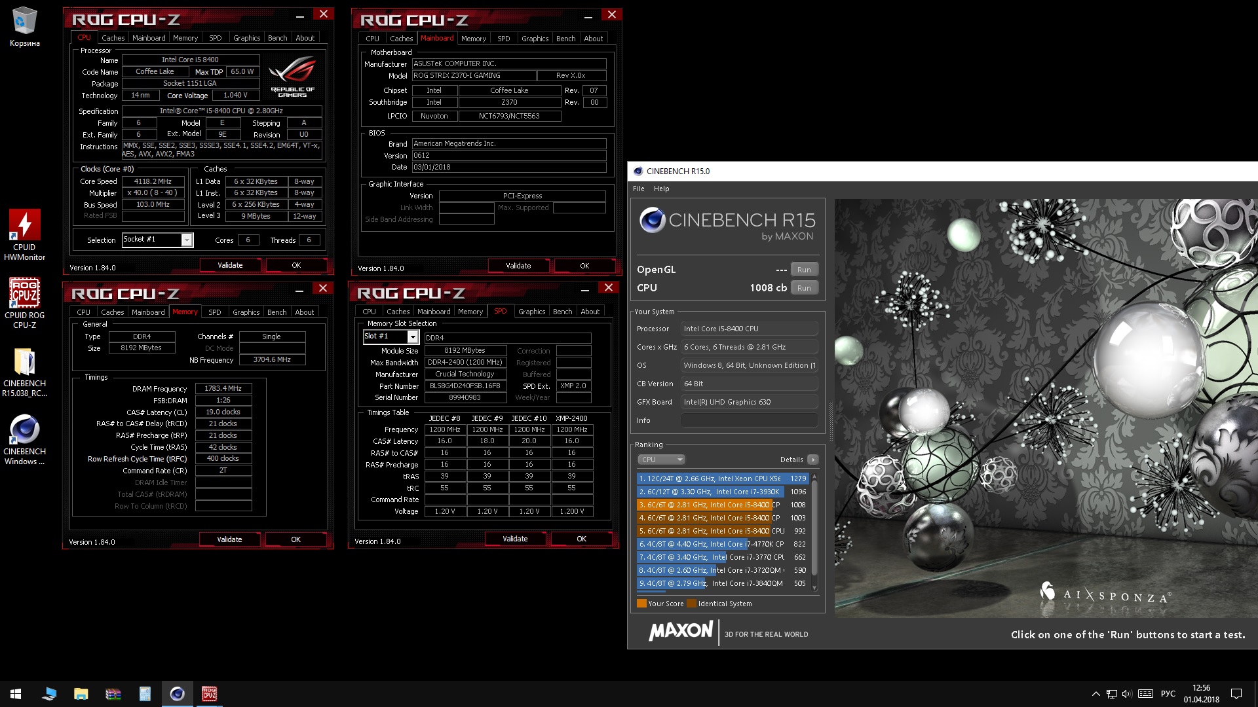Open the Recycle Bin desktop icon

(x=24, y=27)
